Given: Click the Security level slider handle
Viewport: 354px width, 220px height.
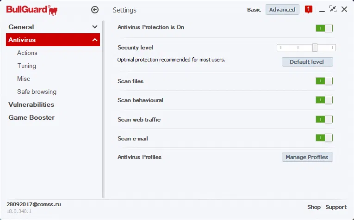Looking at the screenshot, I should tap(315, 47).
